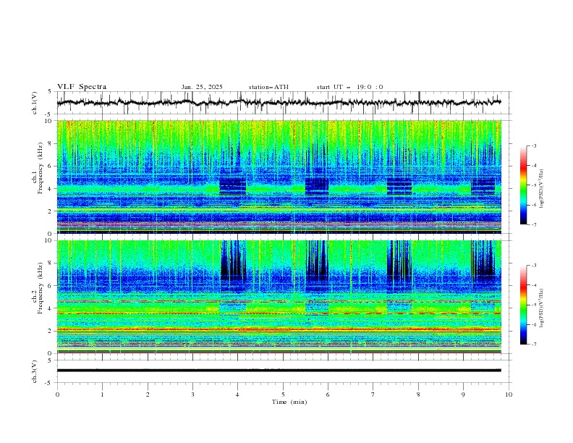
Task: Click the "-5" tick on upper colorbar
Action: [x=534, y=185]
